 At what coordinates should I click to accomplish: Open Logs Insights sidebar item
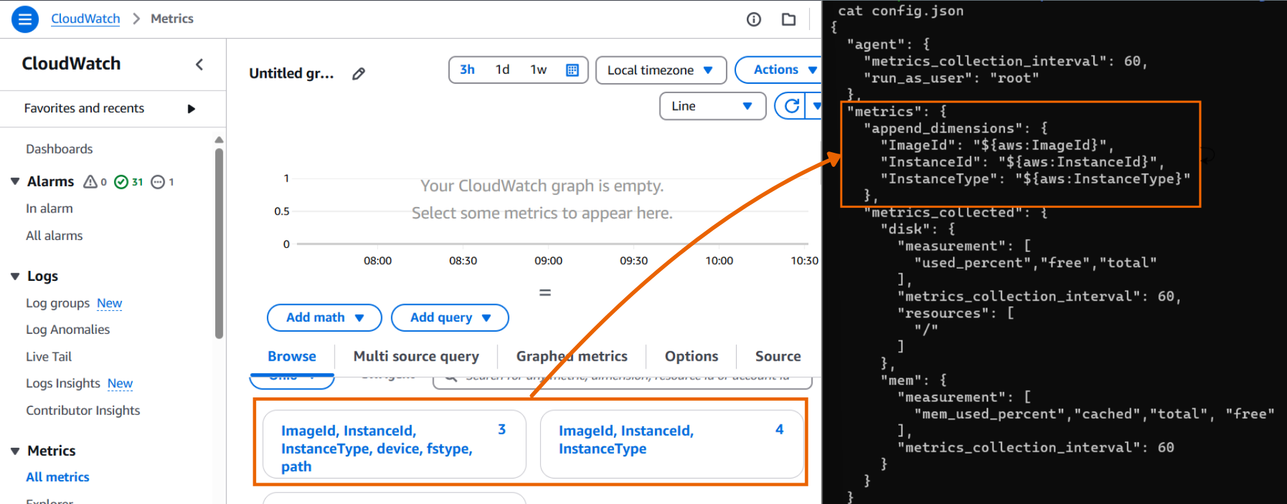[x=63, y=383]
